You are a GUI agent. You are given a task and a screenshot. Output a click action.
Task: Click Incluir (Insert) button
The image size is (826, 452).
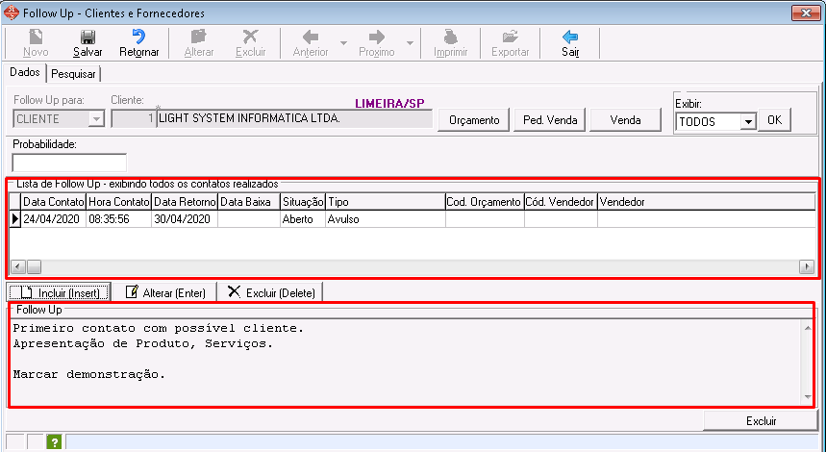[59, 292]
